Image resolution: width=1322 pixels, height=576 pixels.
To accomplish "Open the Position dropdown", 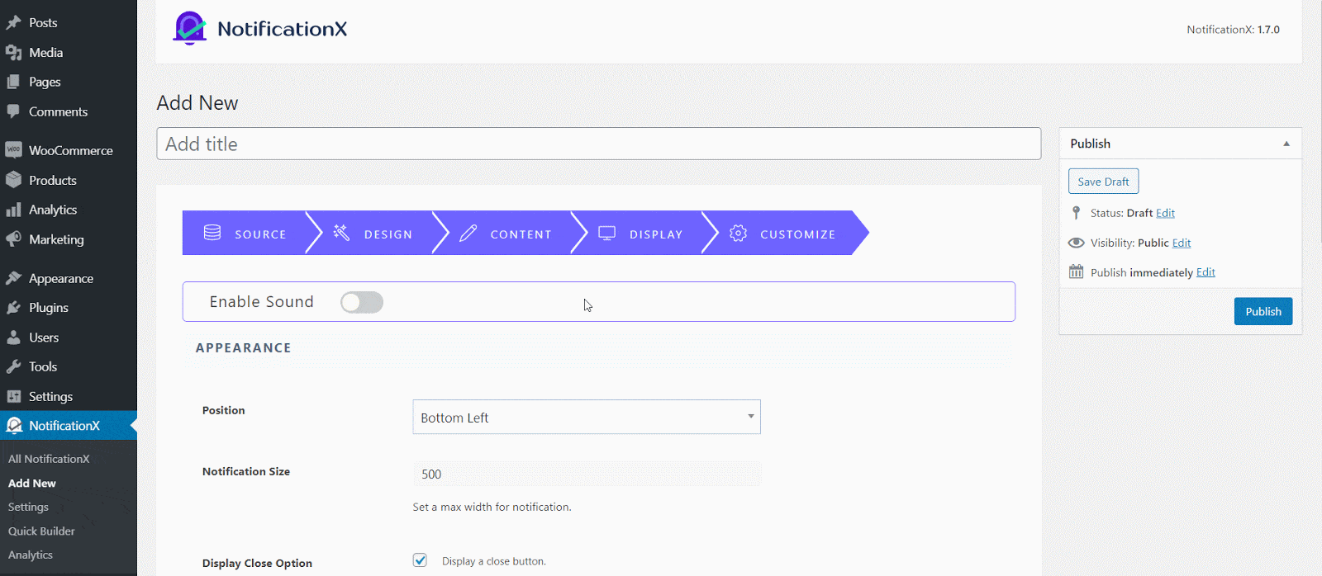I will [587, 417].
